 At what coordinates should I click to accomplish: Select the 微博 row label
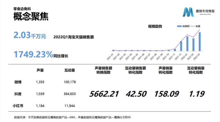tap(18, 82)
